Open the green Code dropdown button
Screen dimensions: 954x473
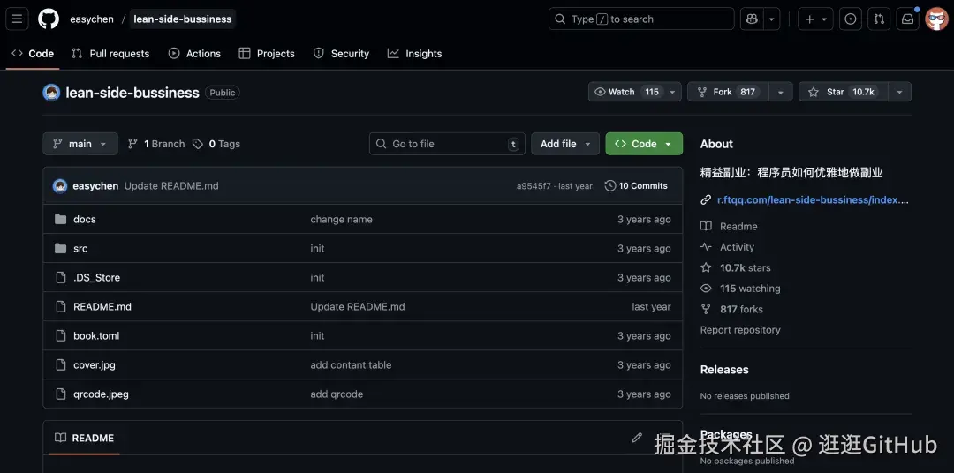644,144
